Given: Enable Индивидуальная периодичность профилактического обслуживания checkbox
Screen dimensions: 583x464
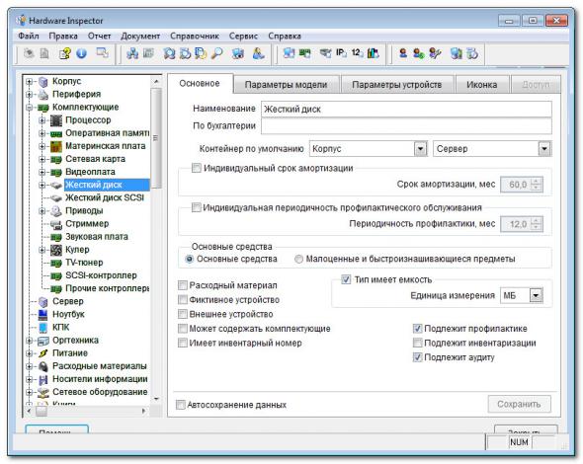Looking at the screenshot, I should 197,207.
